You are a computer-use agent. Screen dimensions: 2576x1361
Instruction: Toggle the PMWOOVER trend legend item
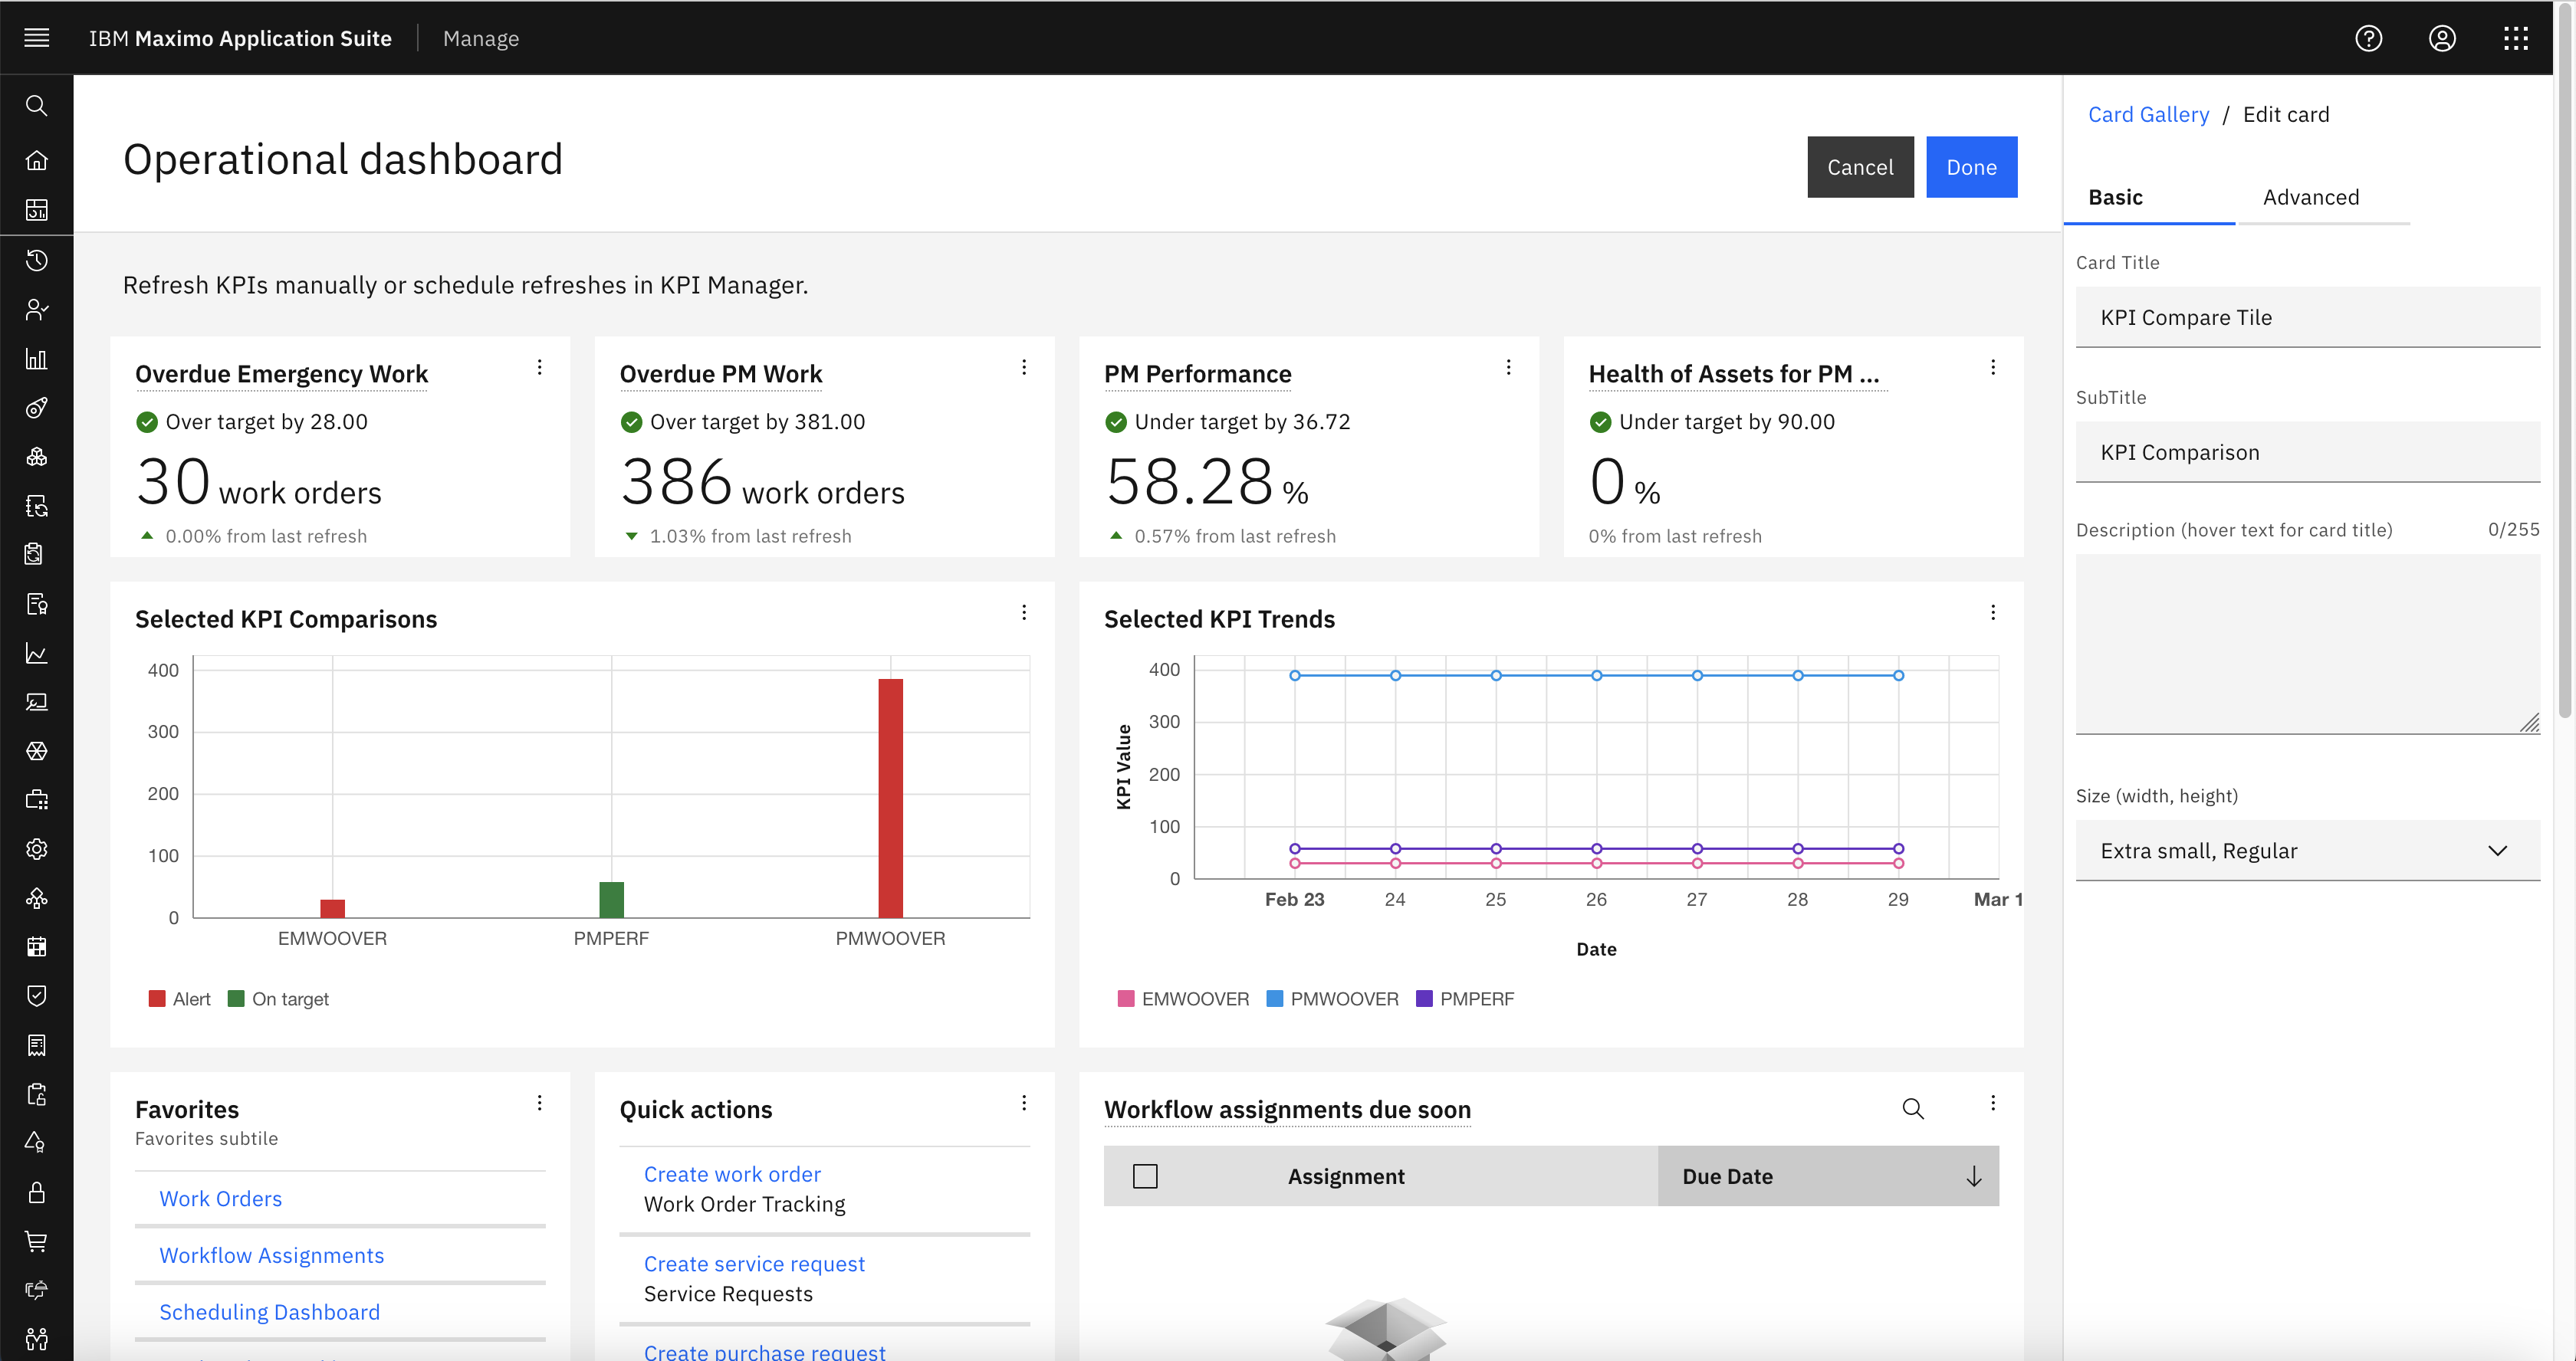(x=1332, y=999)
